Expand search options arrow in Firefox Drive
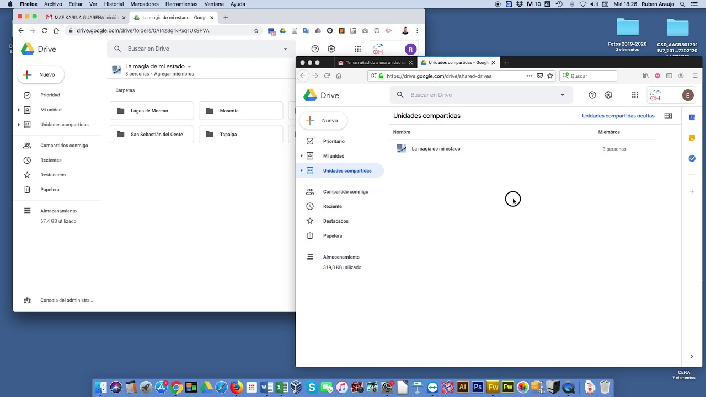 coord(563,95)
